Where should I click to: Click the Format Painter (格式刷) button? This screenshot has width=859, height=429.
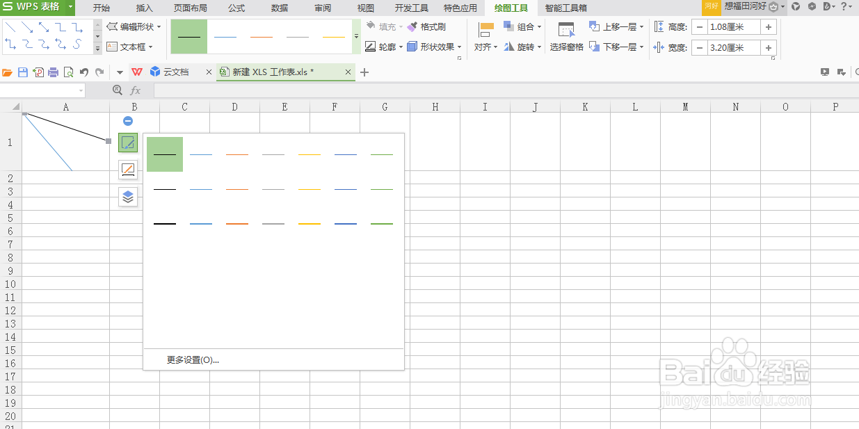click(x=426, y=26)
